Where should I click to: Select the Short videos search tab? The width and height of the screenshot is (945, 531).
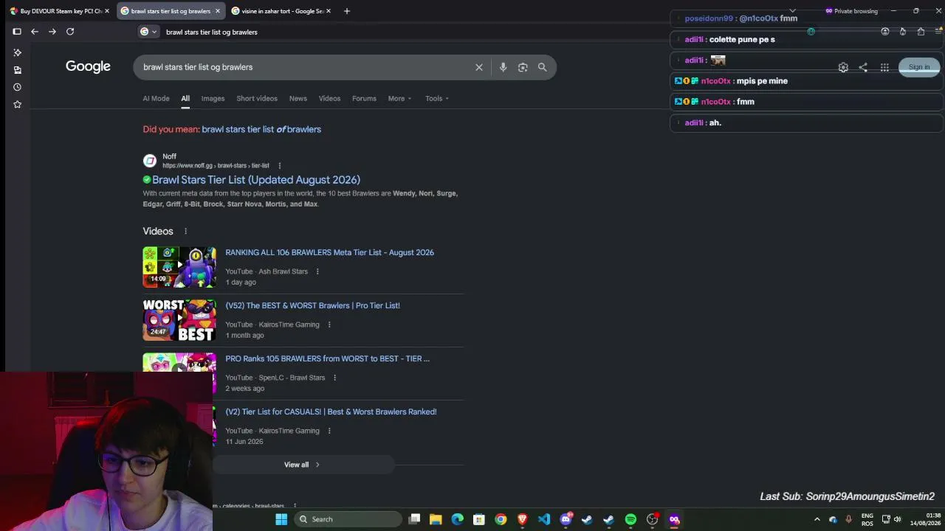[257, 99]
